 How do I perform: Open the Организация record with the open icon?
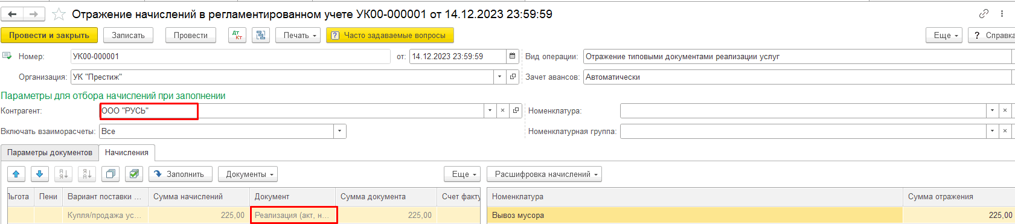[513, 77]
